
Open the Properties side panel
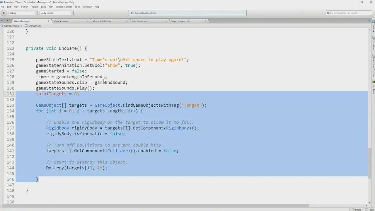(374, 43)
